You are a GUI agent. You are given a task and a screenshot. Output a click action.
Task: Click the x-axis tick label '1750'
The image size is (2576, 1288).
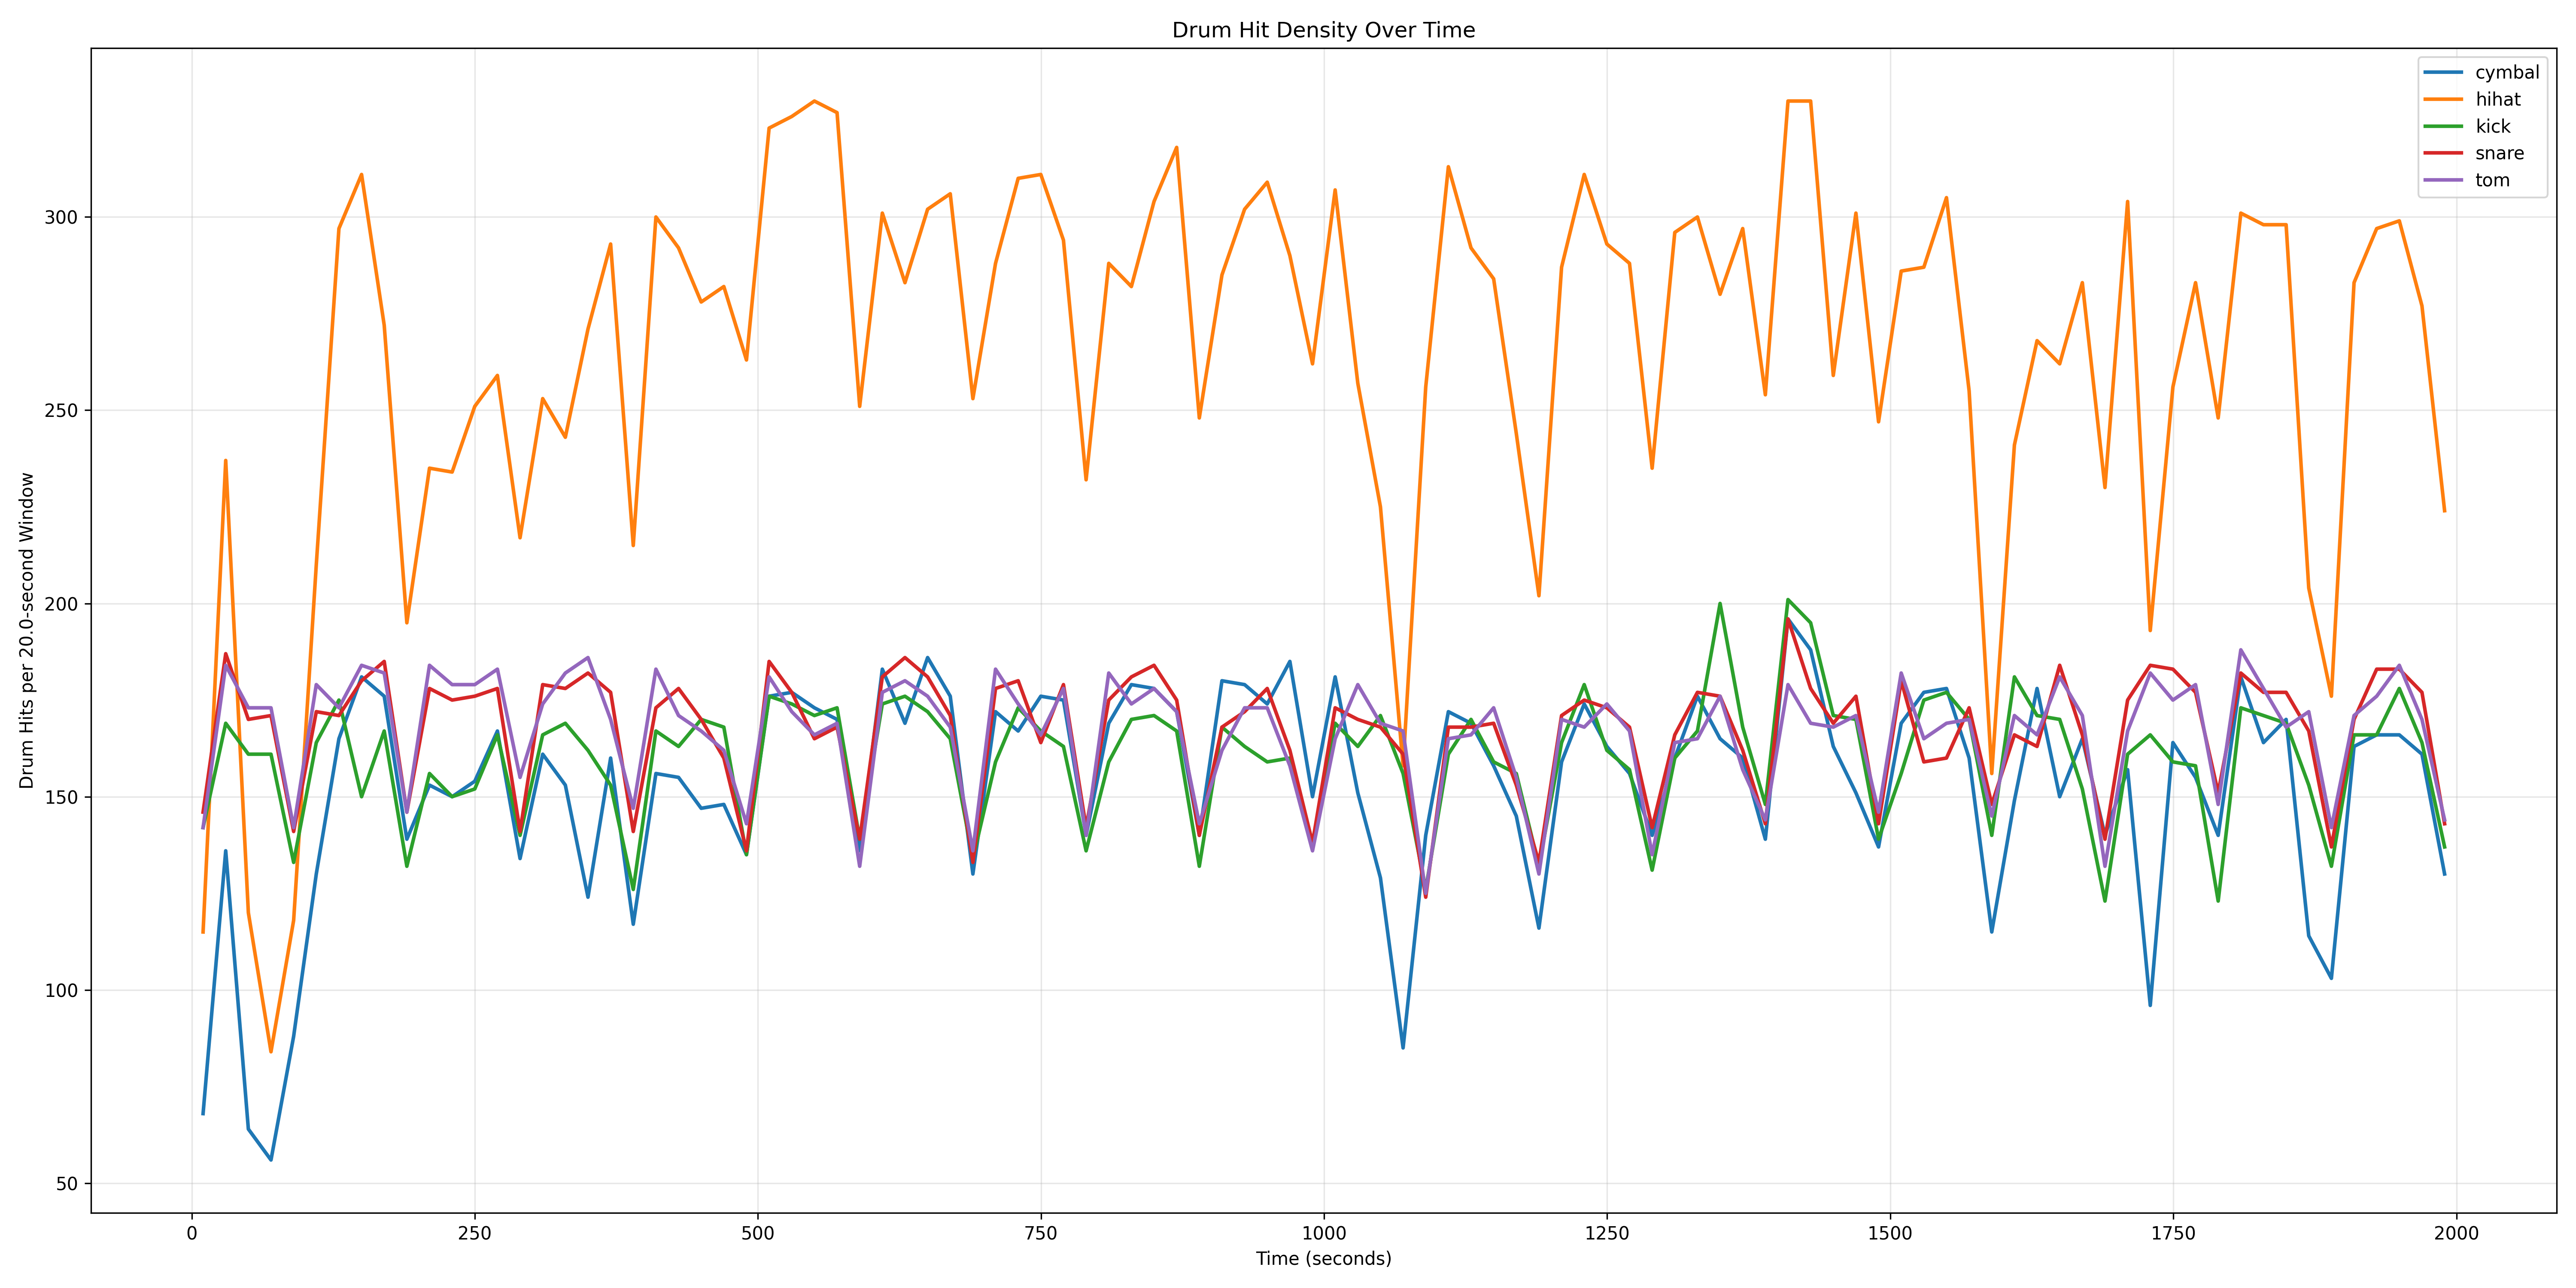[2173, 1233]
